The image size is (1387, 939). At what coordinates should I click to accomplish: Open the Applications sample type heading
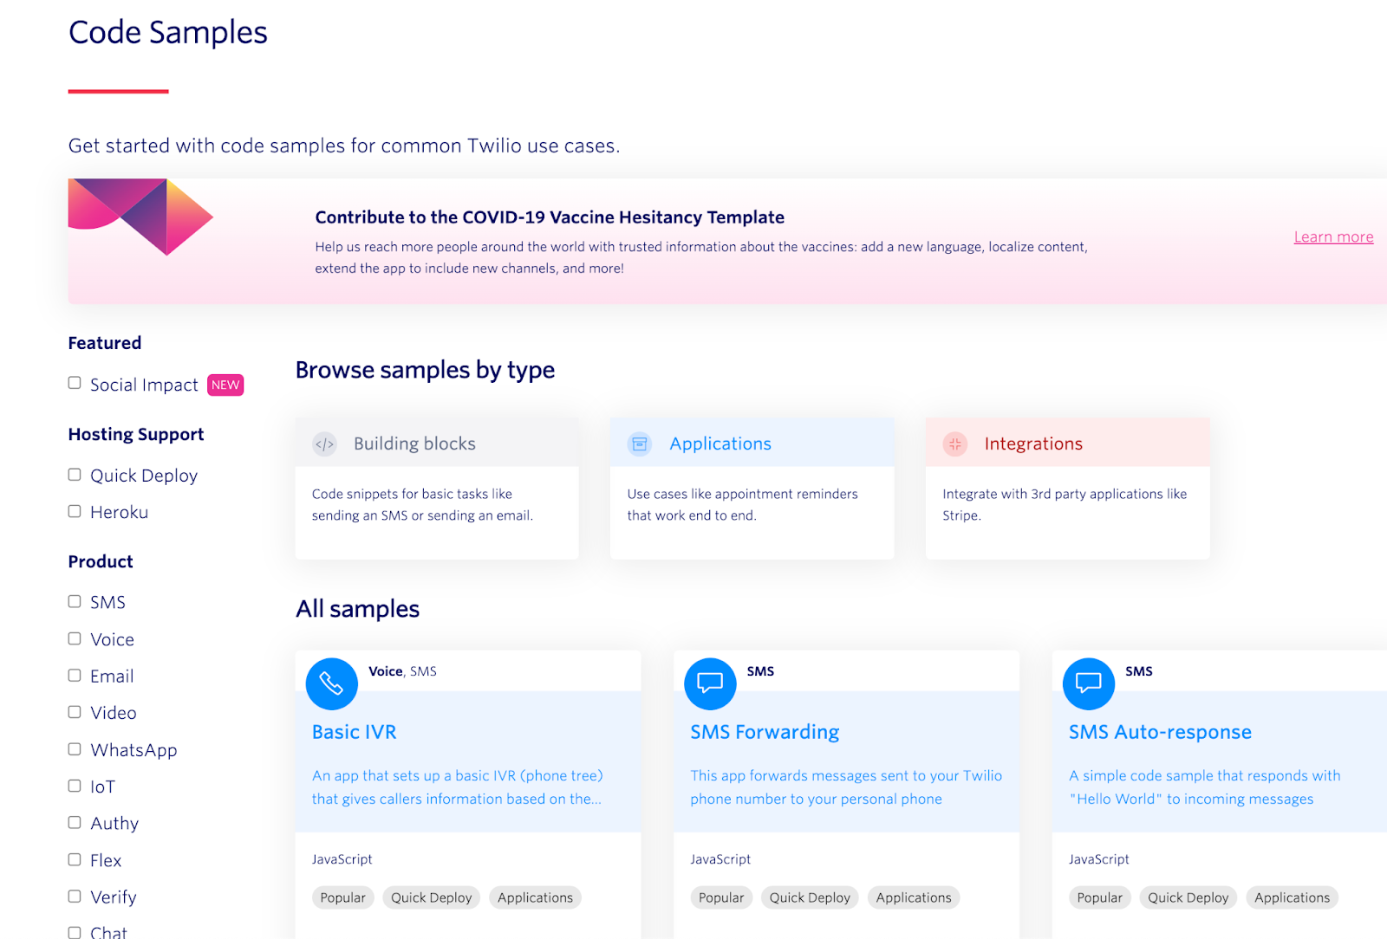(x=720, y=444)
